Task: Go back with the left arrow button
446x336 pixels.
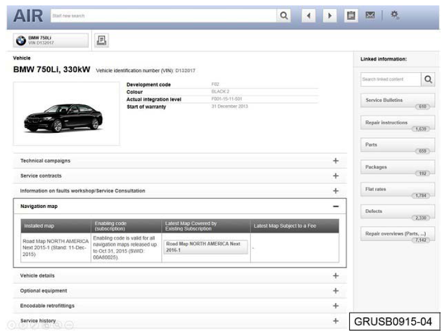Action: [x=309, y=16]
